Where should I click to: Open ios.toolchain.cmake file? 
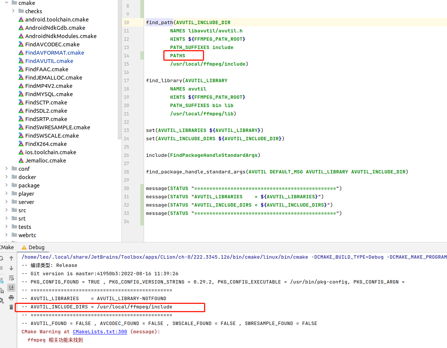51,152
